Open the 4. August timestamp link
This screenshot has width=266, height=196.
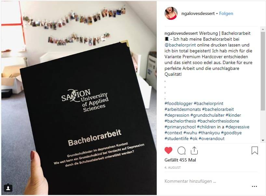(x=173, y=167)
